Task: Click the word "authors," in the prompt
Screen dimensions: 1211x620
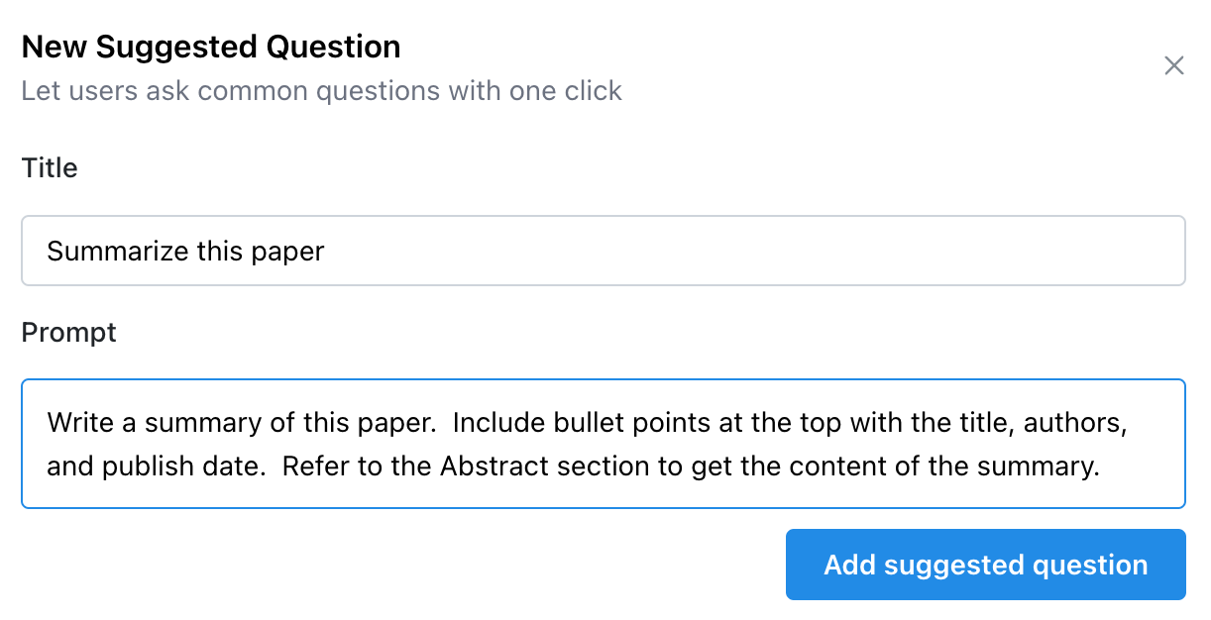Action: 1074,423
